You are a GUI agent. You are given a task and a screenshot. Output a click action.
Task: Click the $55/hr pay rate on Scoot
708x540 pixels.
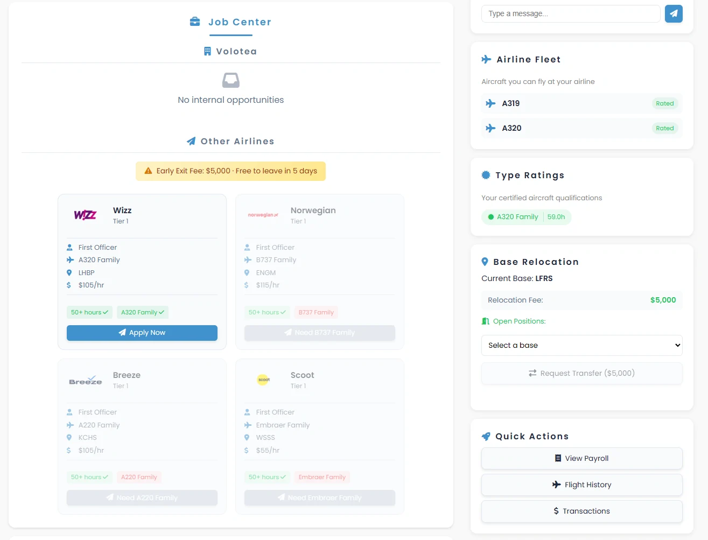268,451
